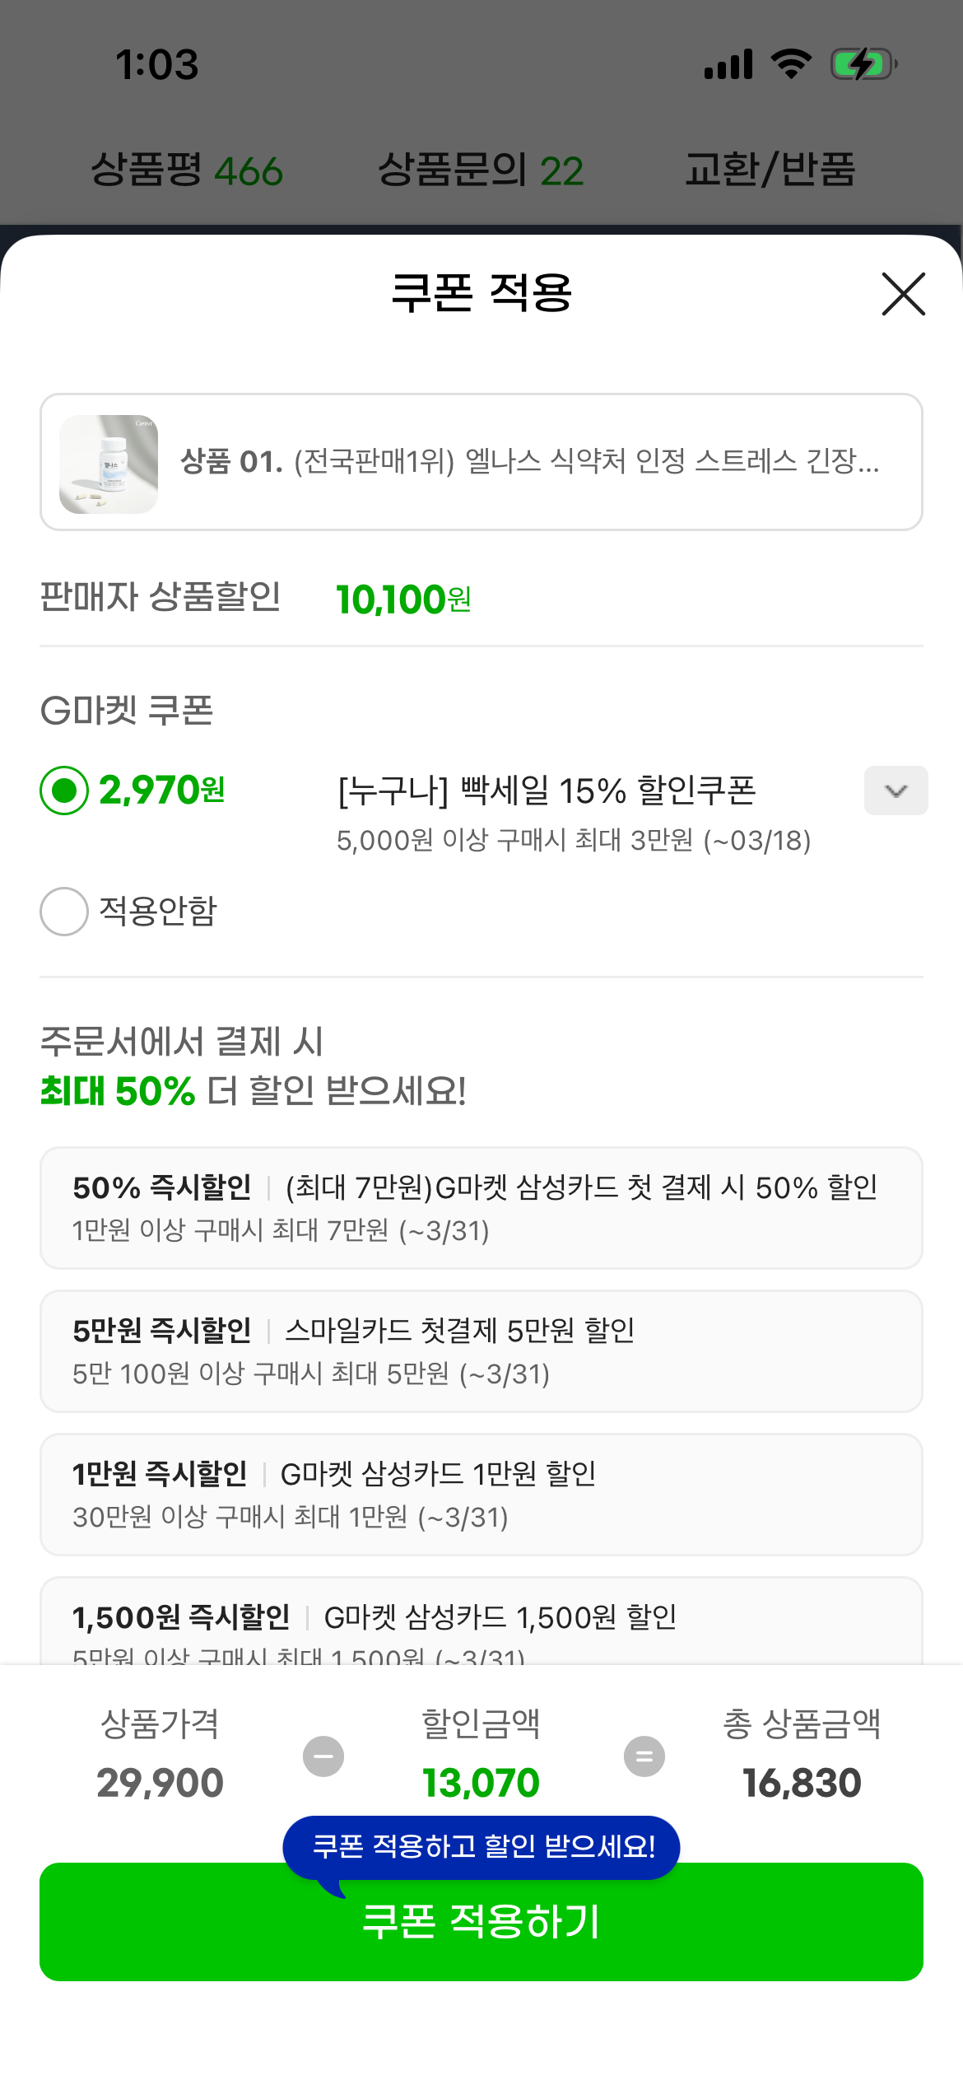Viewport: 963px width, 2085px height.
Task: Select the 적용안함 radio option
Action: [x=64, y=911]
